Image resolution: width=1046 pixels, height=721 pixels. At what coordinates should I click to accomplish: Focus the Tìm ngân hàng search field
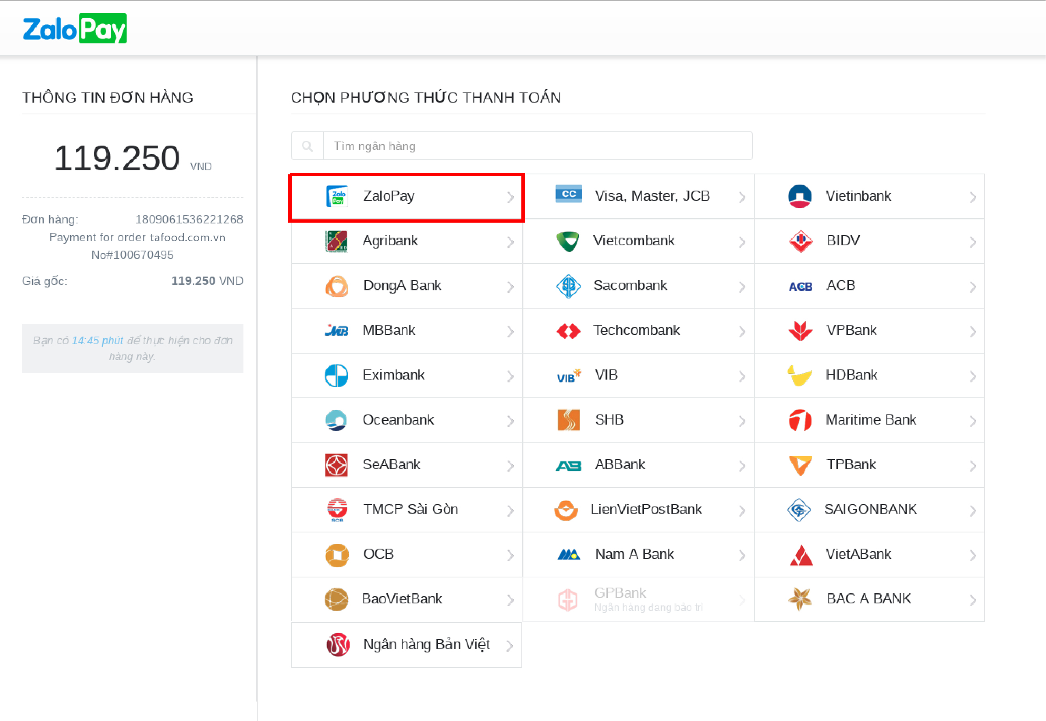coord(538,146)
